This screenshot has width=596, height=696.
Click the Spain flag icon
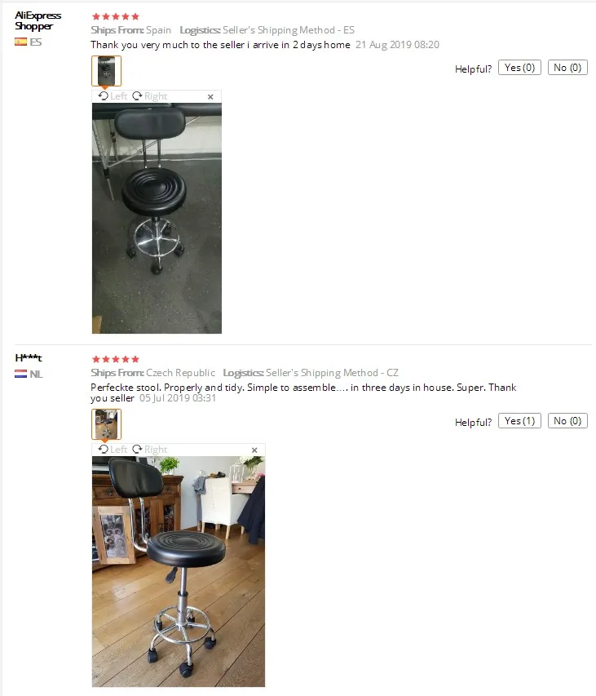coord(21,42)
